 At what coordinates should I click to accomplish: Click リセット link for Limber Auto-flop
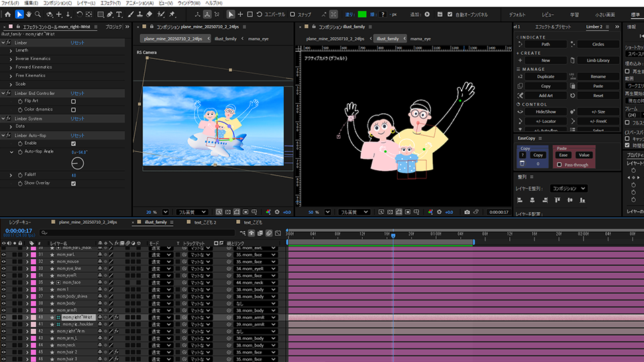pos(77,135)
